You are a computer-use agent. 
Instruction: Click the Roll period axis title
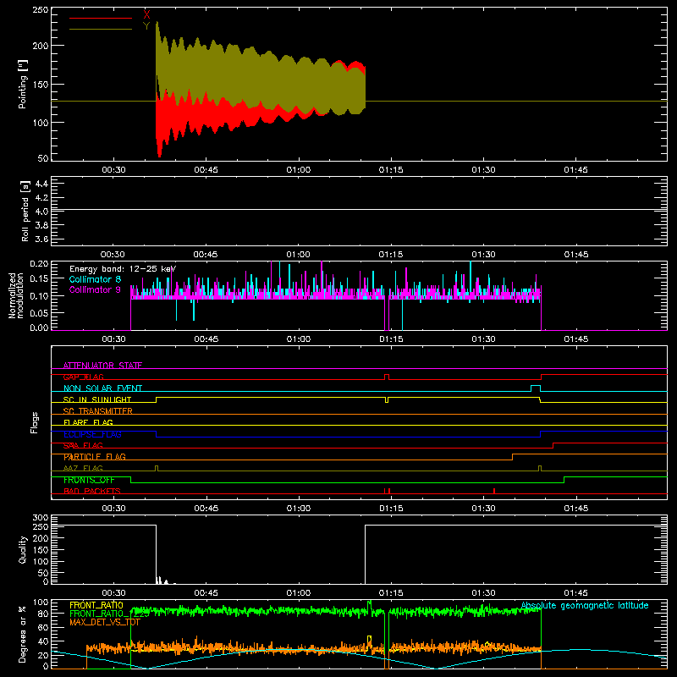25,211
